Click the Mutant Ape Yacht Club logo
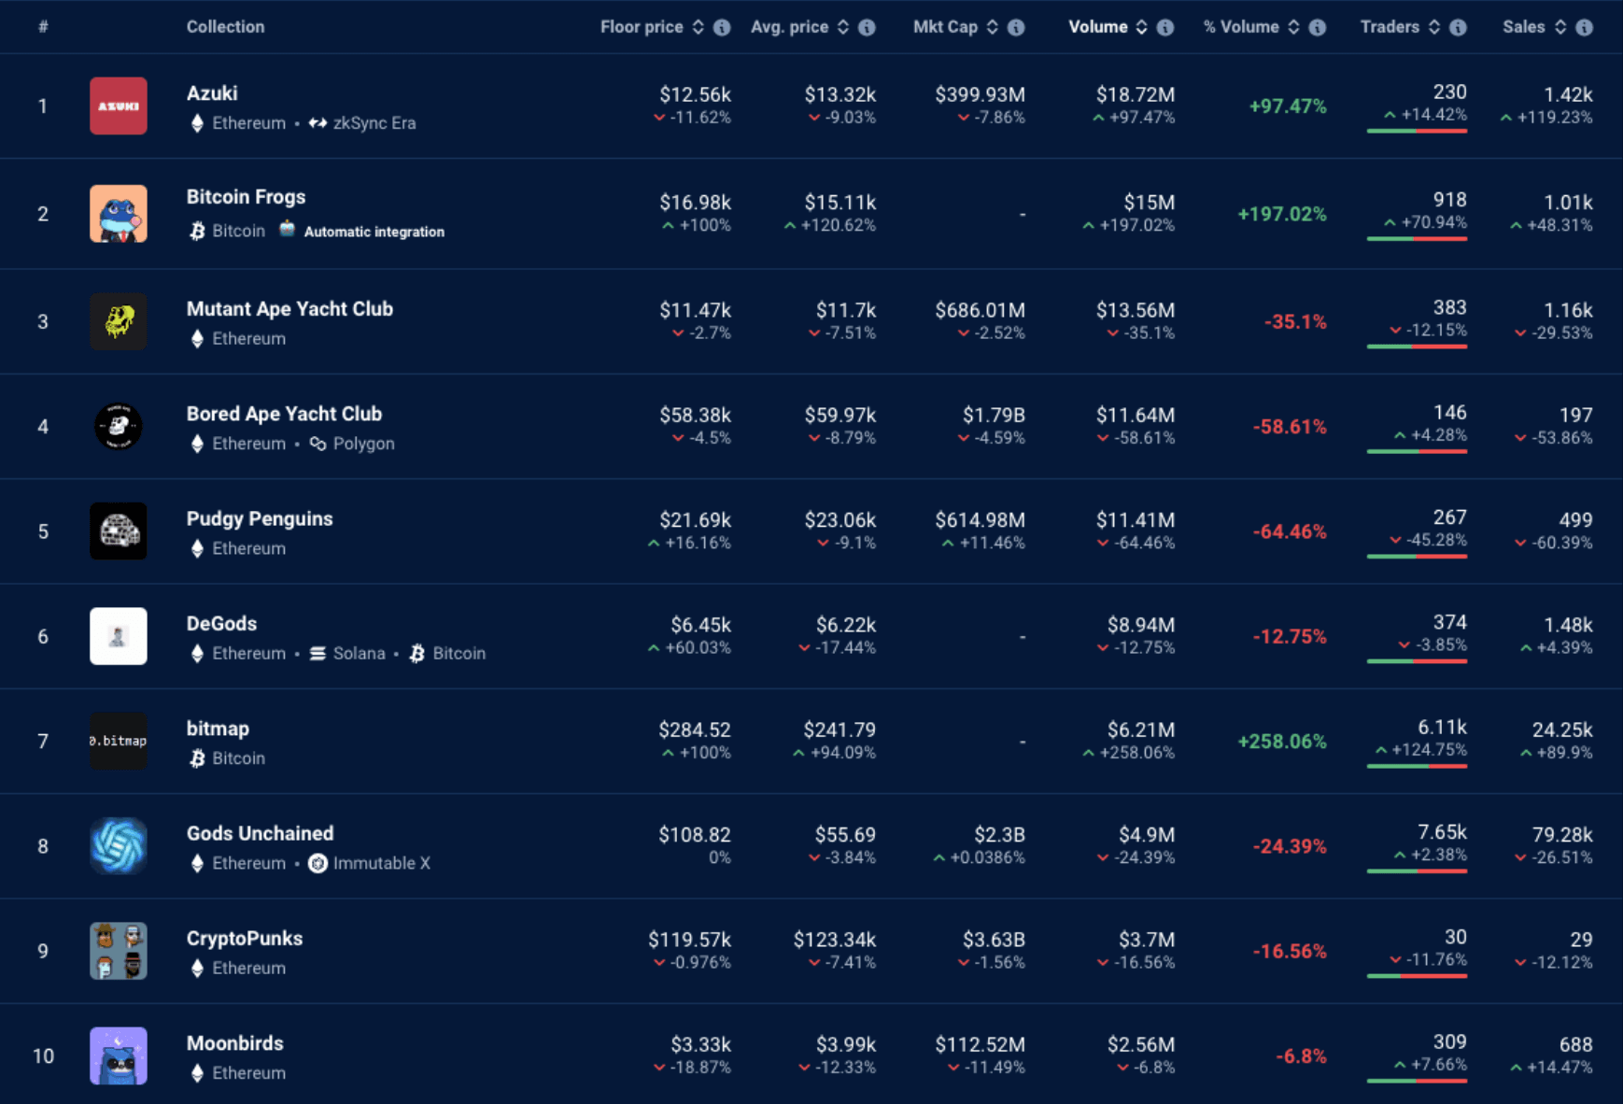 (118, 321)
